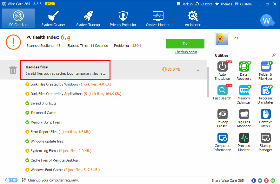Switch to System Cleaner tab
This screenshot has width=280, height=184.
point(53,18)
